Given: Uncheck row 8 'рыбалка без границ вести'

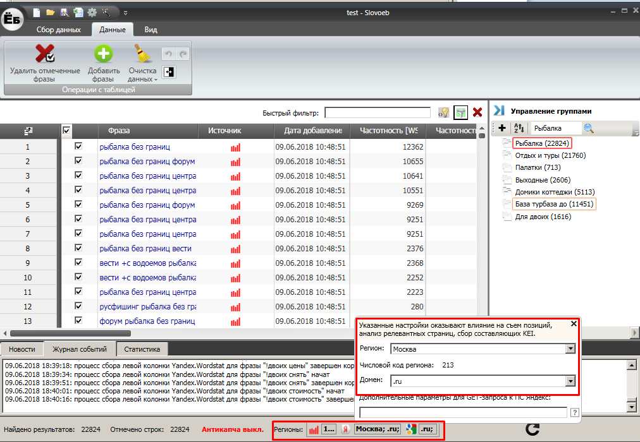Looking at the screenshot, I should [x=78, y=248].
